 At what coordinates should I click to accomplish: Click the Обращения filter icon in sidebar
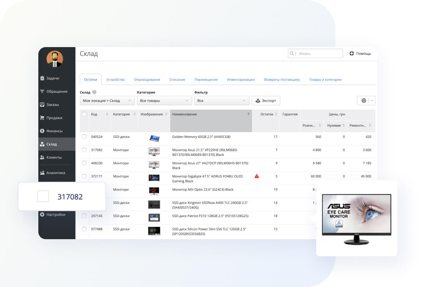(x=42, y=92)
